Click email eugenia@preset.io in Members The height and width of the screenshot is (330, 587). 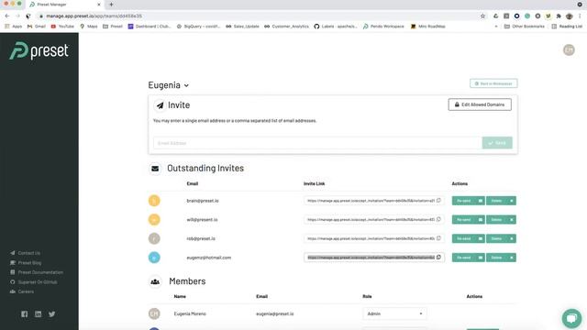275,313
